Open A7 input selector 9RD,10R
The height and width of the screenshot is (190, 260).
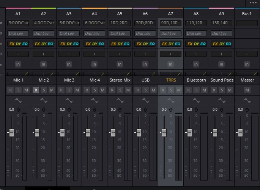click(x=171, y=23)
